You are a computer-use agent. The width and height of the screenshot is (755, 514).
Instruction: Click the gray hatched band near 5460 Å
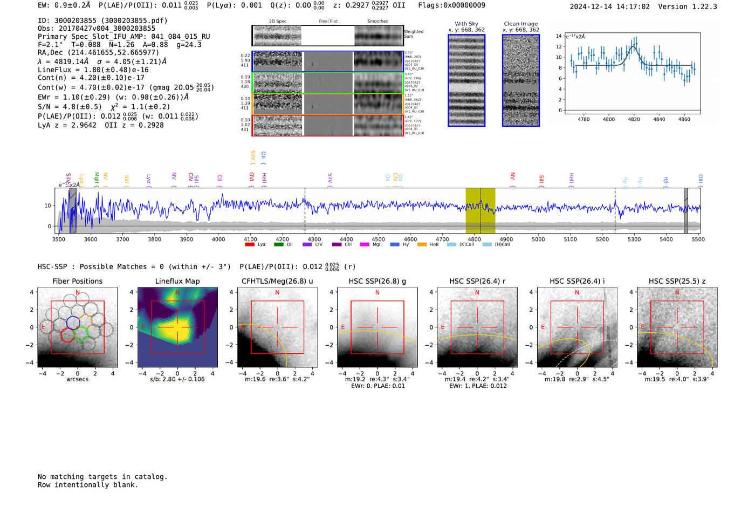(x=686, y=210)
